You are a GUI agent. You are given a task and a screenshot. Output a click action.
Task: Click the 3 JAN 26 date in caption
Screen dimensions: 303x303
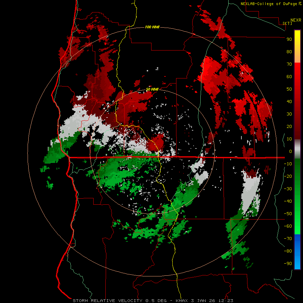tap(203, 301)
